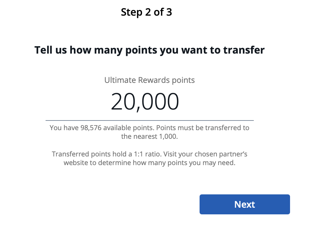
Task: Click the 1:1 ratio disclaimer text
Action: 149,158
